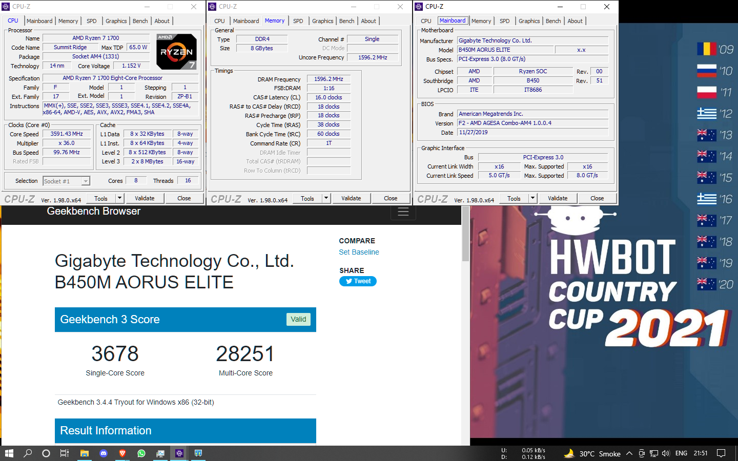Click the network speed U/D meter on taskbar

[523, 453]
